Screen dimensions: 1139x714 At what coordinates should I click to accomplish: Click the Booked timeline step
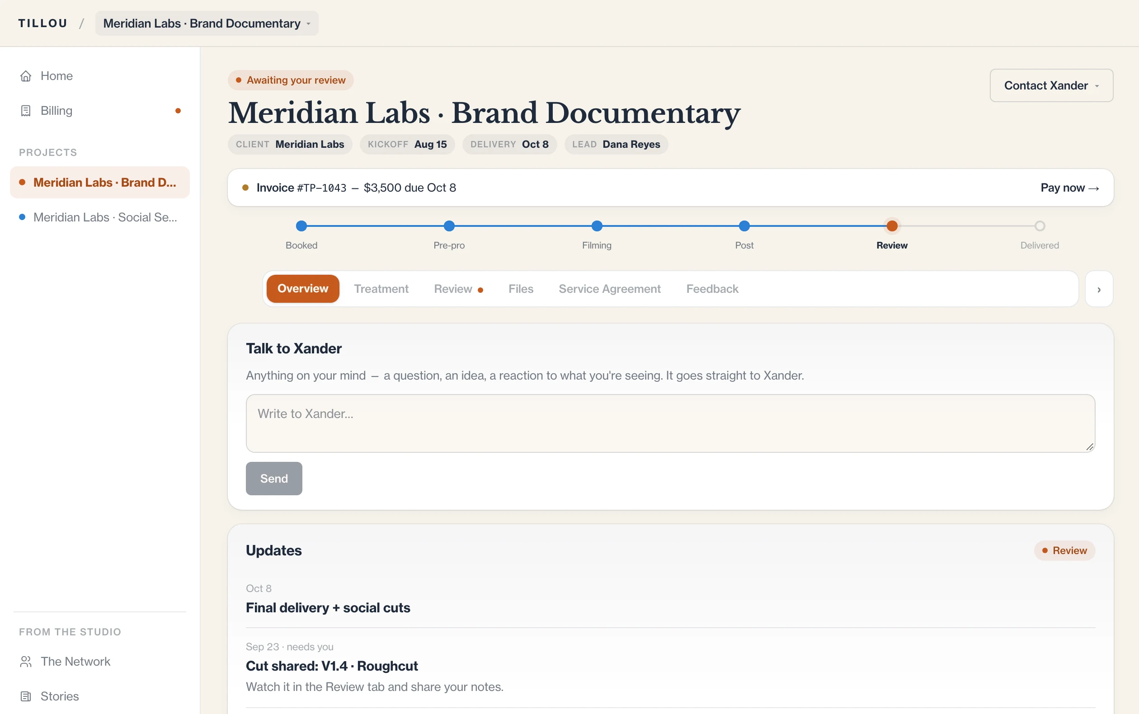pyautogui.click(x=301, y=235)
